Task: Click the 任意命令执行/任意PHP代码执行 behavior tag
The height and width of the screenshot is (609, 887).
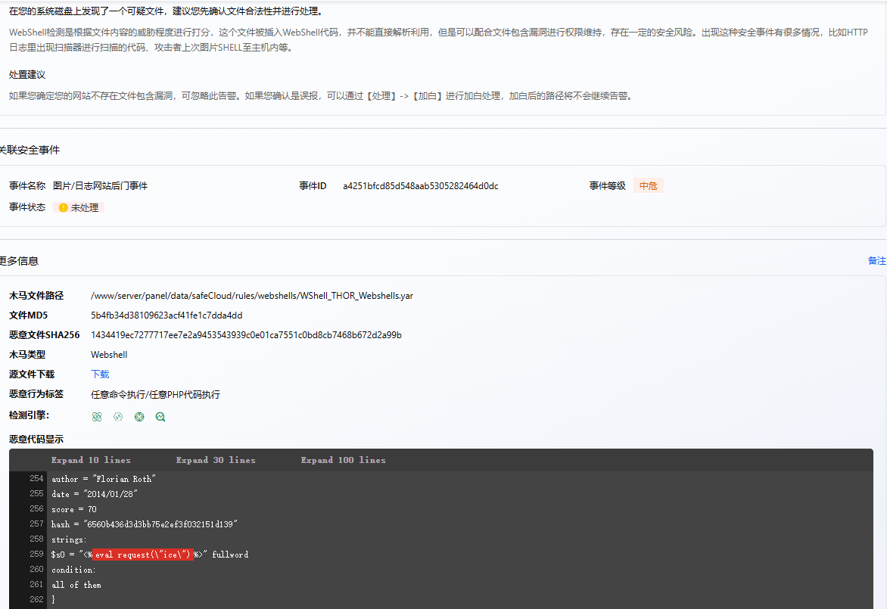Action: pos(156,394)
